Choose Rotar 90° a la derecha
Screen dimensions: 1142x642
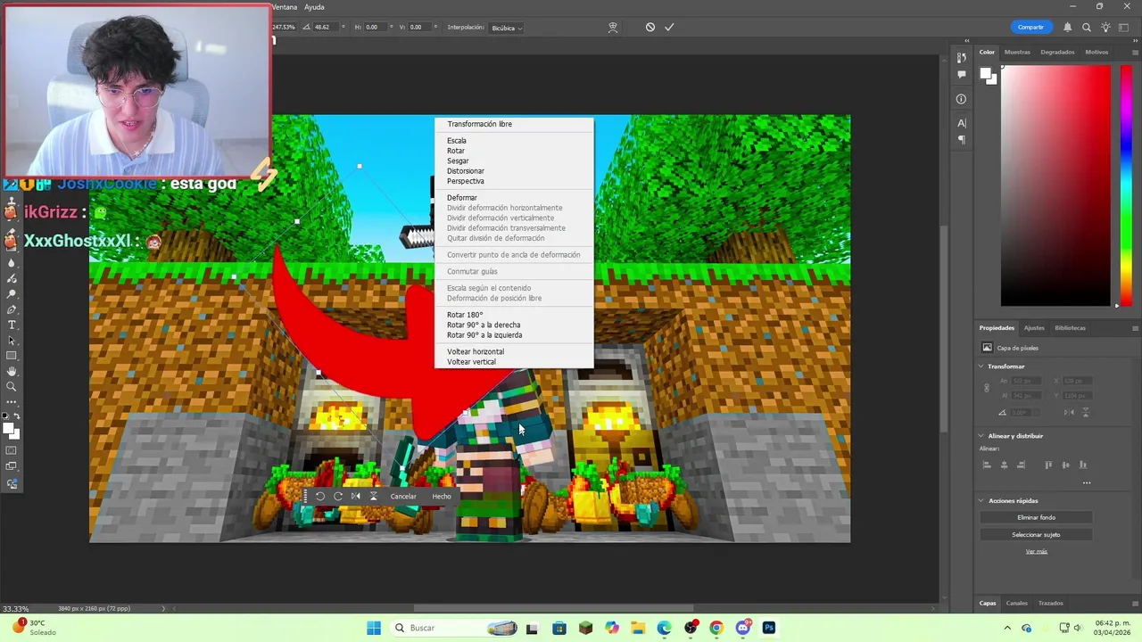pyautogui.click(x=484, y=325)
